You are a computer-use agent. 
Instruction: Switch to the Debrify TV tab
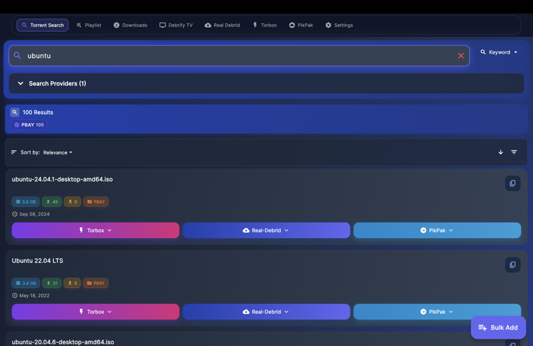point(176,25)
